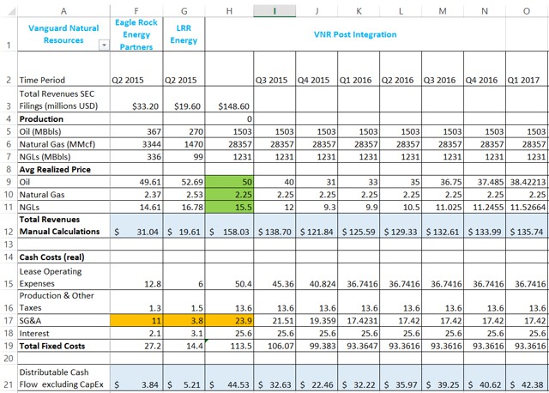Click the 21.51 SG&A cell
This screenshot has width=549, height=393.
pos(274,321)
